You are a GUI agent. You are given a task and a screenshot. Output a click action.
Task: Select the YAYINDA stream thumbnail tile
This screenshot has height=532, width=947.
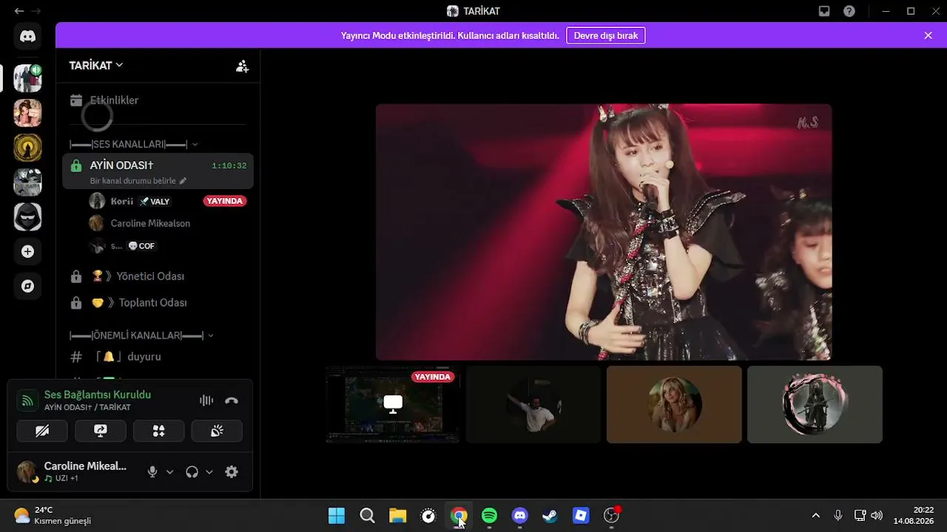pyautogui.click(x=393, y=404)
